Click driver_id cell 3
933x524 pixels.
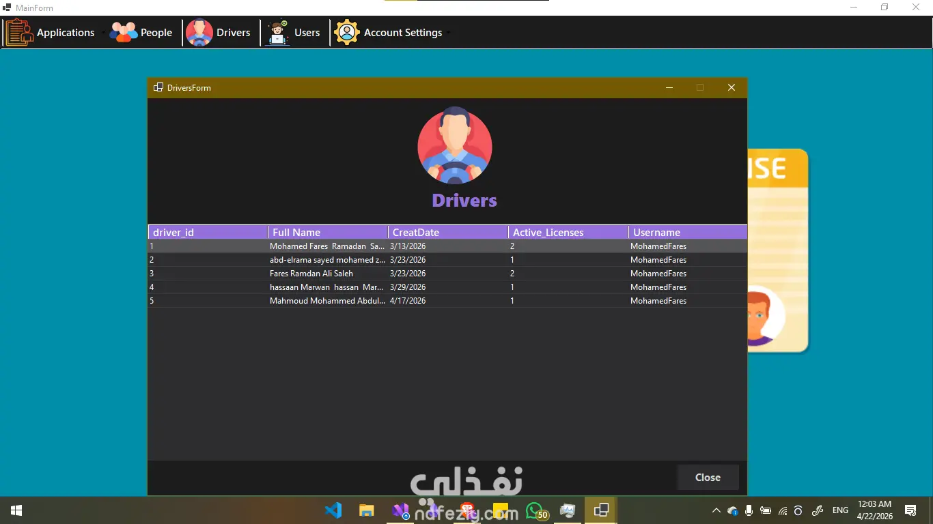tap(208, 274)
